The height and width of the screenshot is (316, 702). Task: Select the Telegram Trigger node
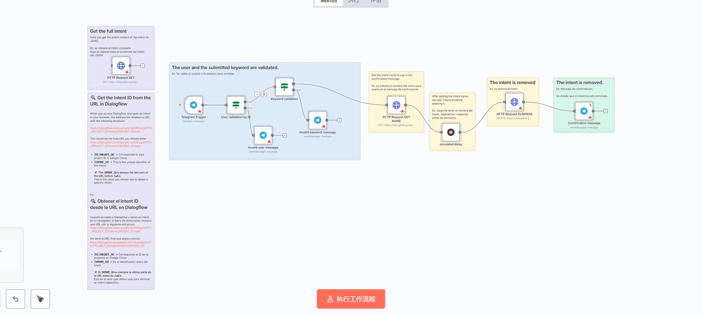[x=193, y=105]
